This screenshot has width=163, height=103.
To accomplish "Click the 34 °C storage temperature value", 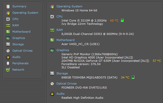I will tap(125, 77).
